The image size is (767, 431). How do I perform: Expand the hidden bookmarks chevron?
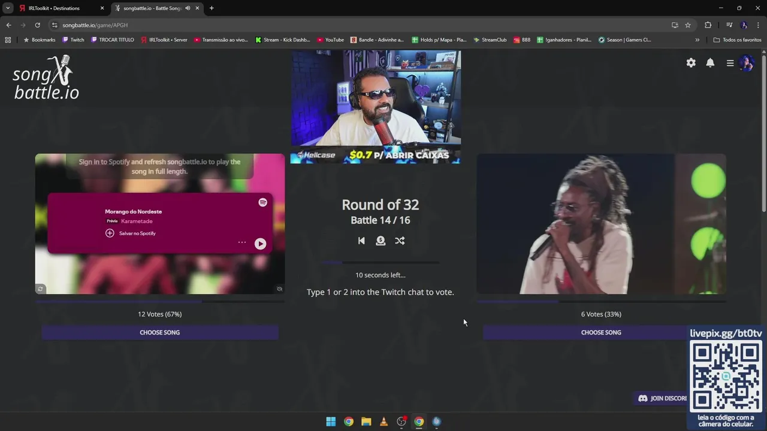point(697,40)
